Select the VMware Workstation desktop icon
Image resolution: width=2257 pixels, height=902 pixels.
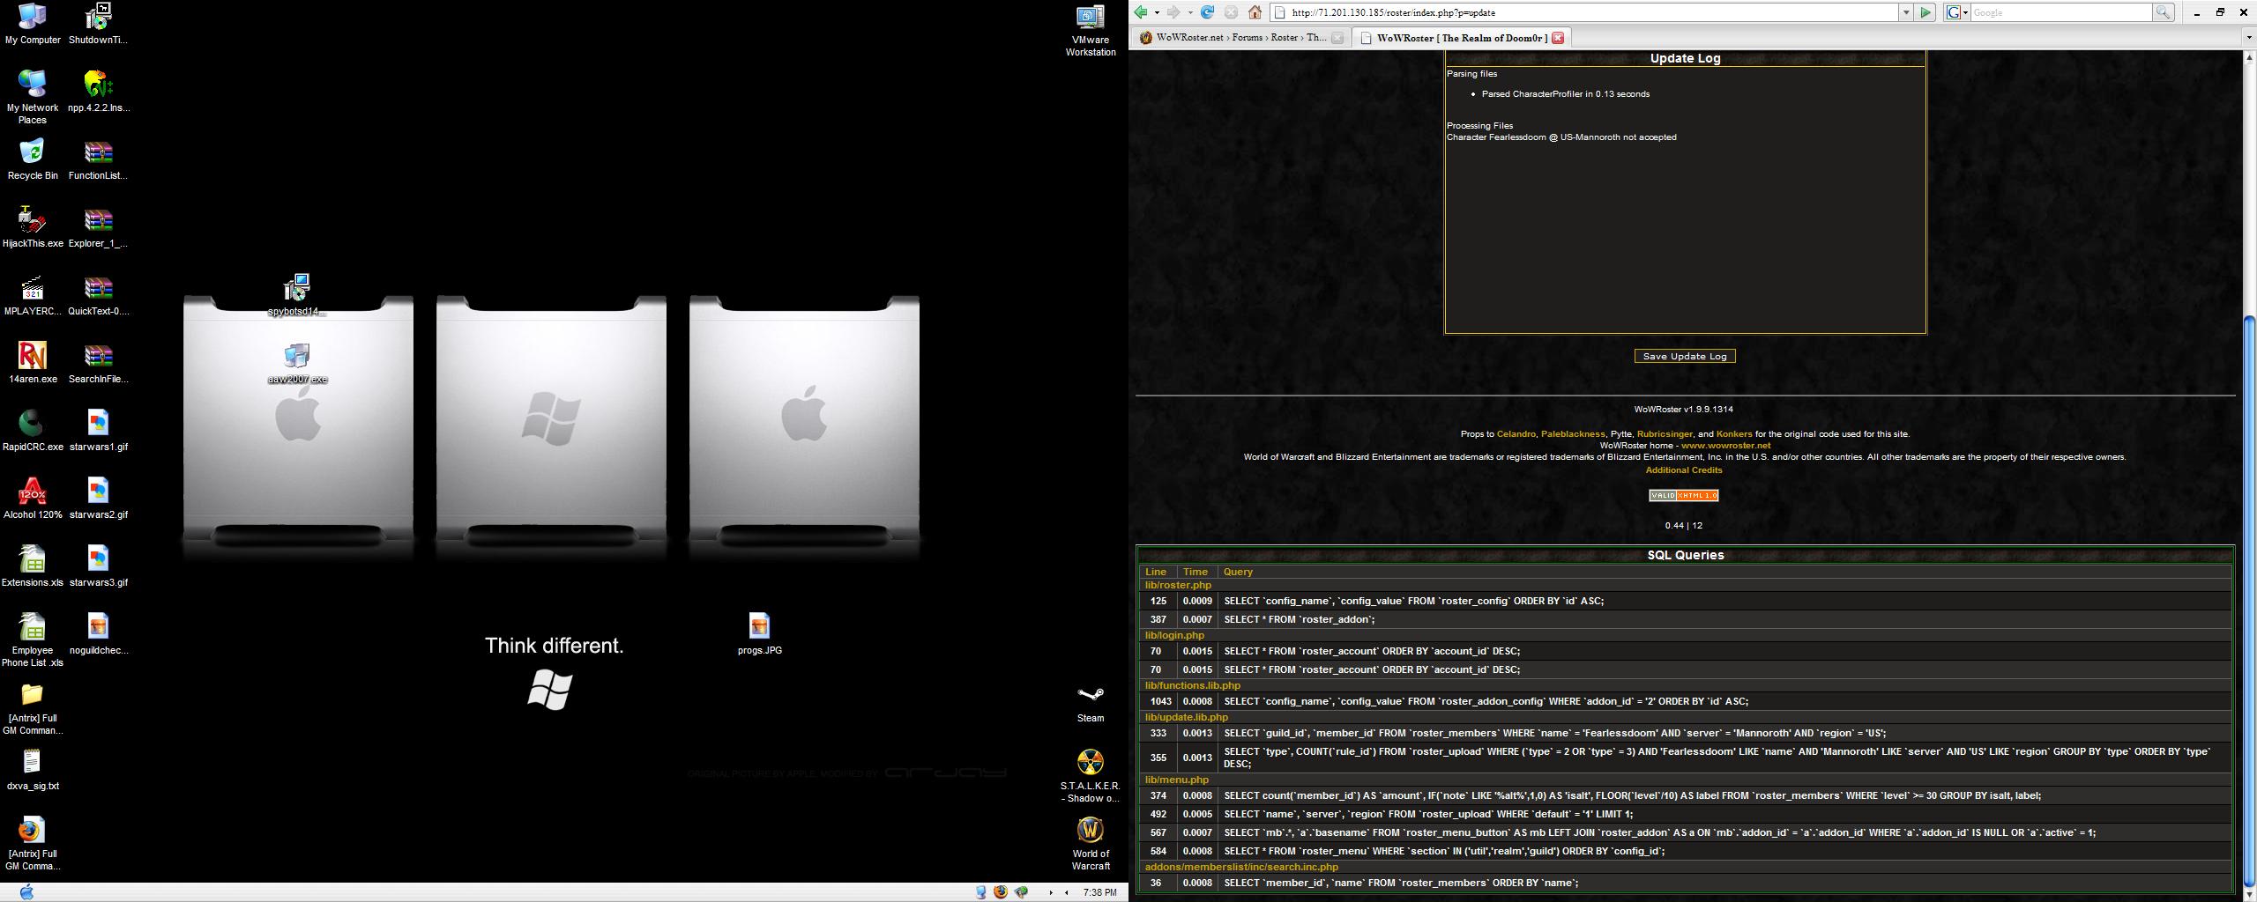click(1091, 29)
